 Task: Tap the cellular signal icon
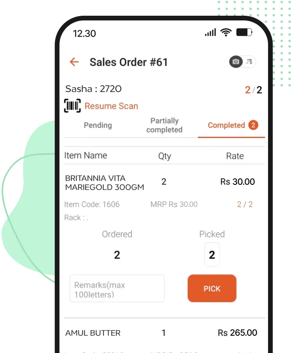pyautogui.click(x=211, y=32)
